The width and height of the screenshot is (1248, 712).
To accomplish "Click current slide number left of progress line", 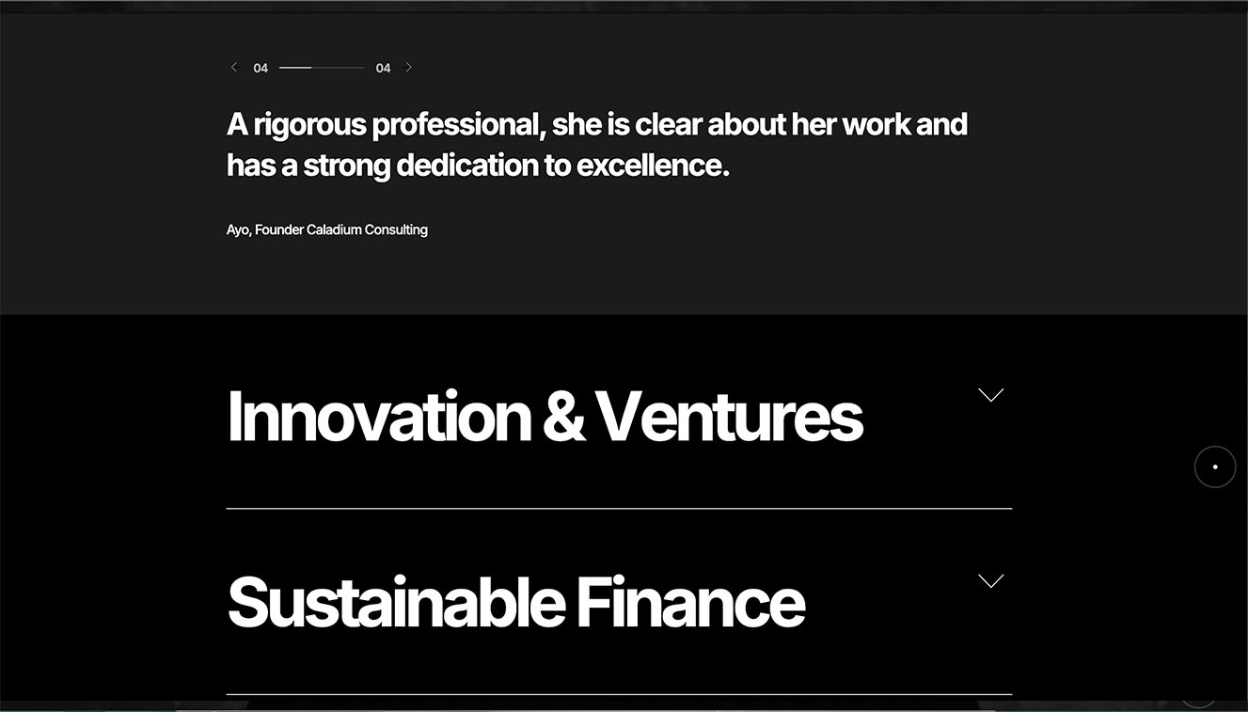I will [261, 68].
